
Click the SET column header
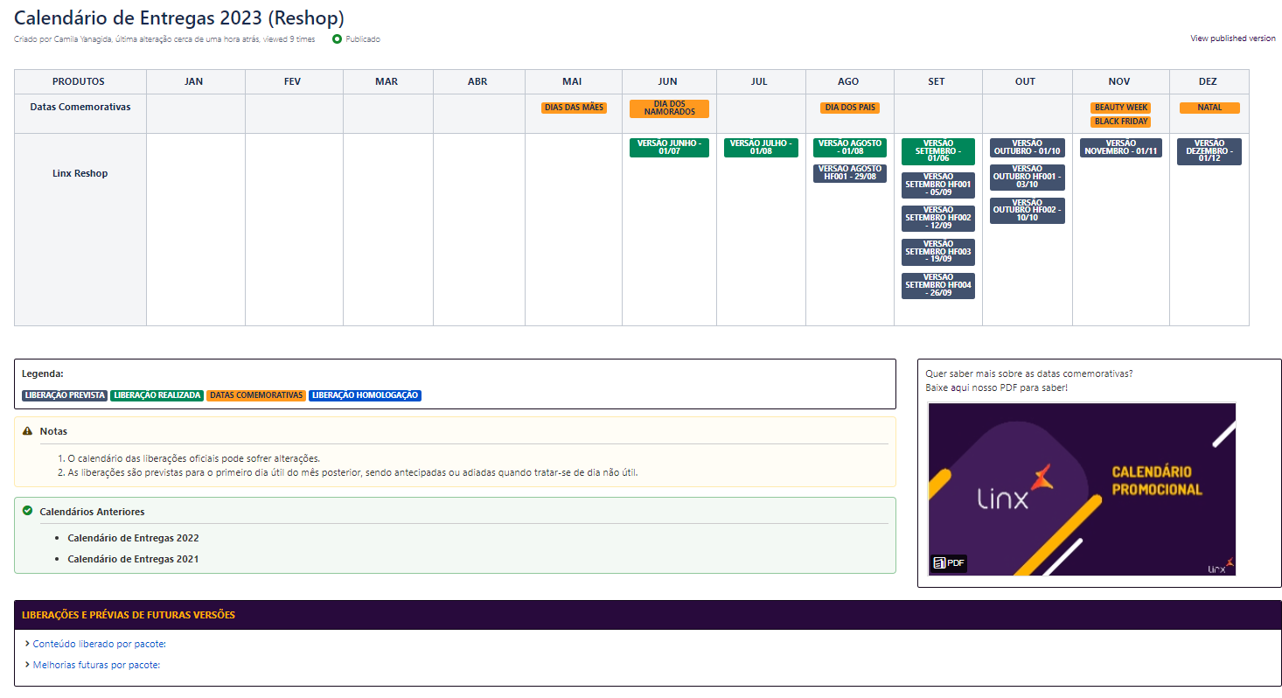coord(937,81)
